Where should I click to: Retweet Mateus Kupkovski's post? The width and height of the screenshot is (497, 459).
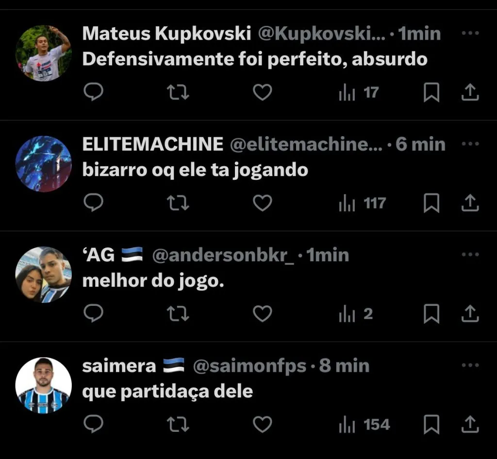click(x=178, y=92)
